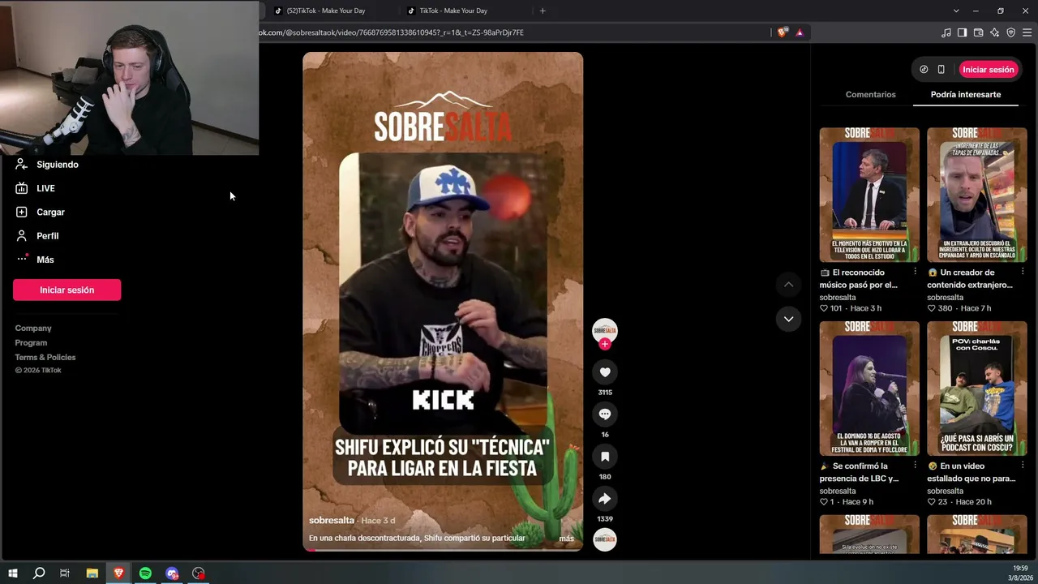
Task: Save the video with the bookmark icon
Action: pyautogui.click(x=605, y=457)
